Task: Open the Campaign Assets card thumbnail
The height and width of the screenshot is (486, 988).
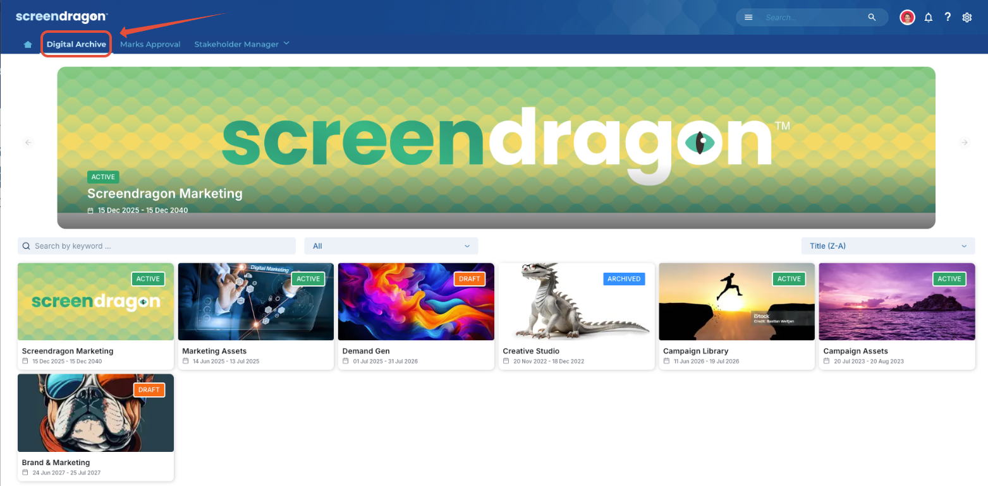Action: click(x=897, y=302)
